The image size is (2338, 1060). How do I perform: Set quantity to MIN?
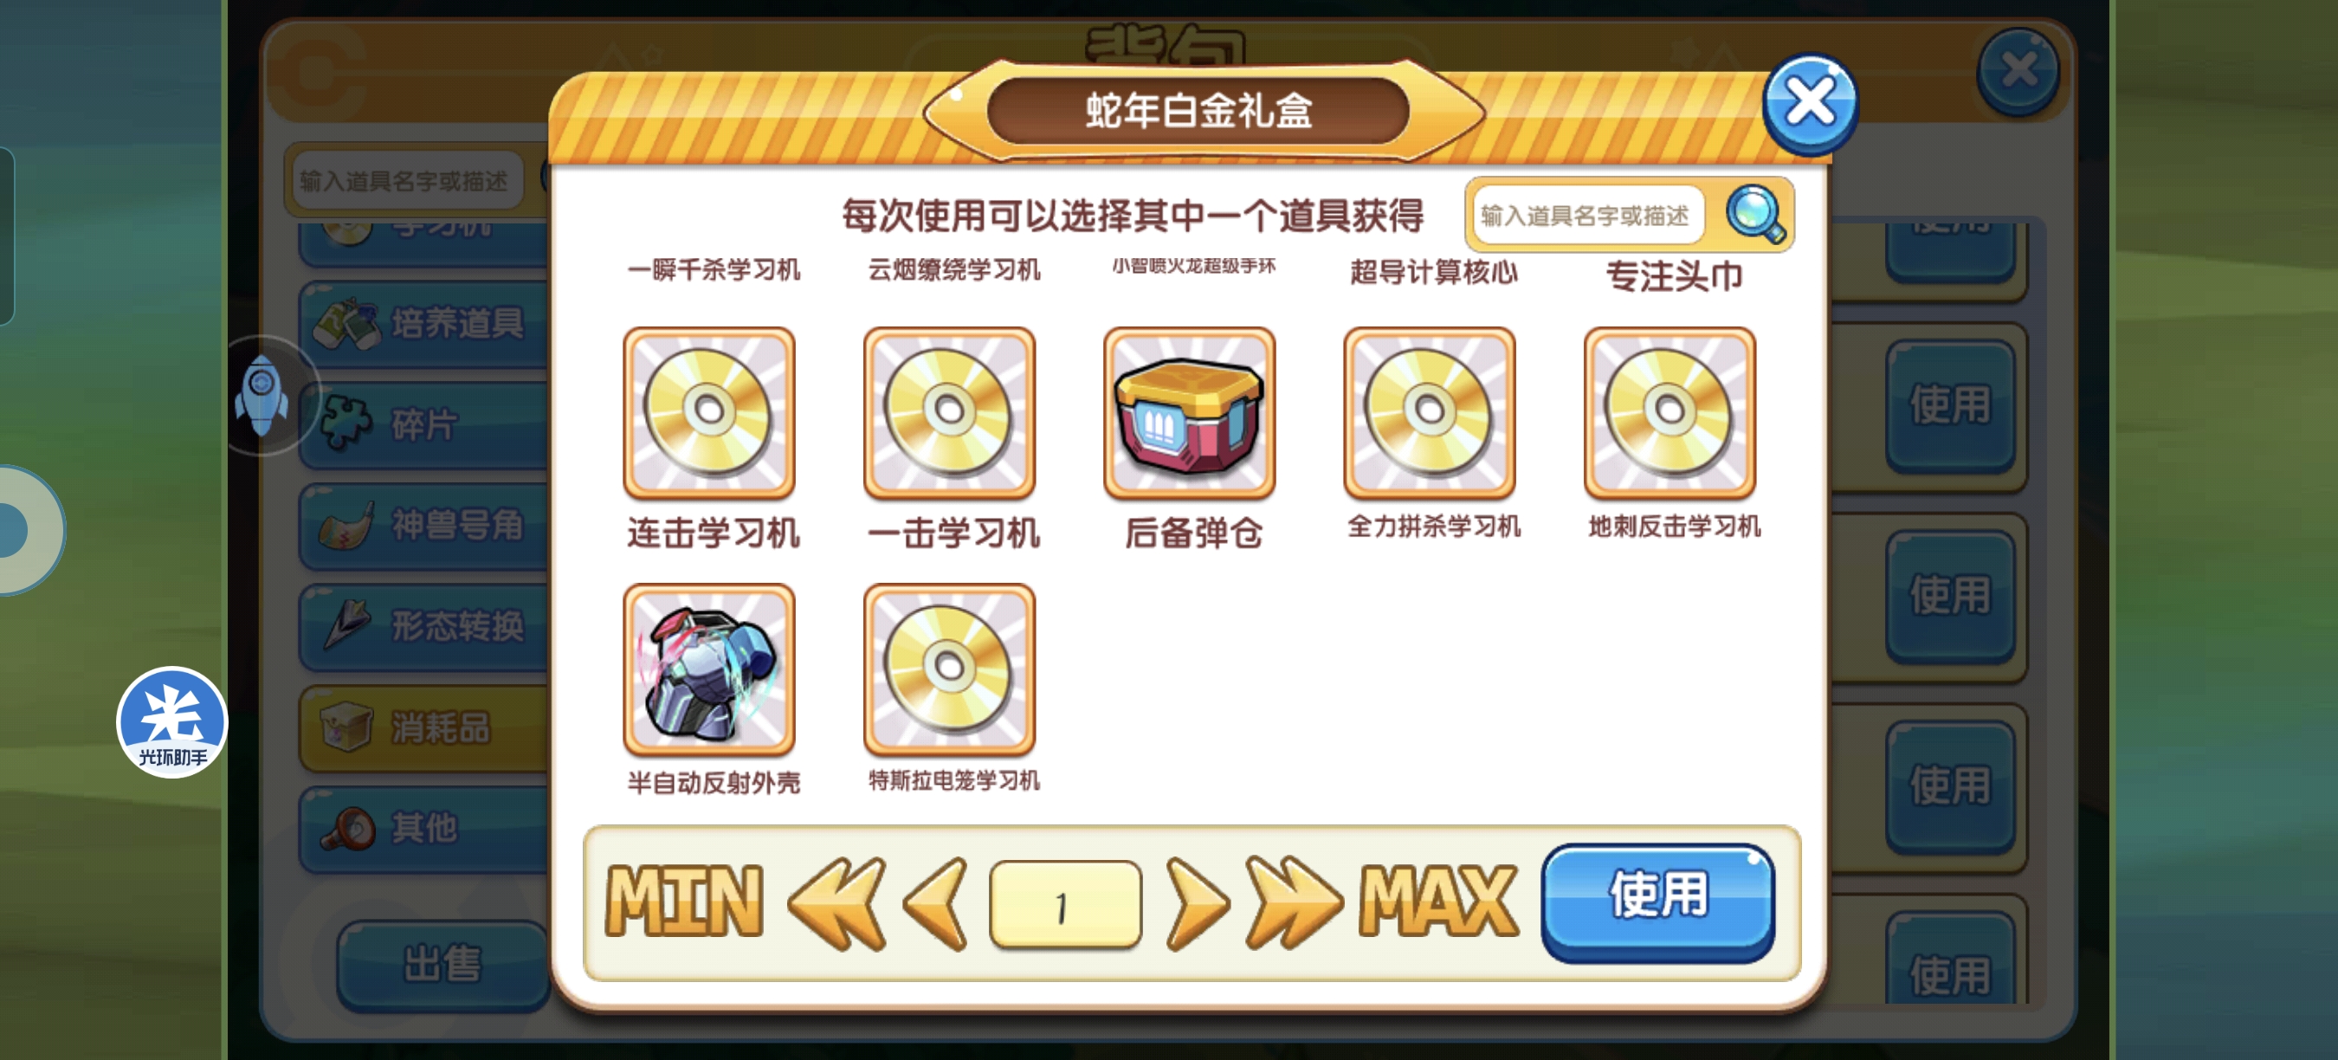coord(684,902)
